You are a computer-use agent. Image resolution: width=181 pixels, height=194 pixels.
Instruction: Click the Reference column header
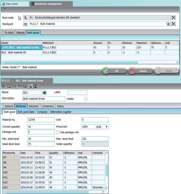click(68, 43)
